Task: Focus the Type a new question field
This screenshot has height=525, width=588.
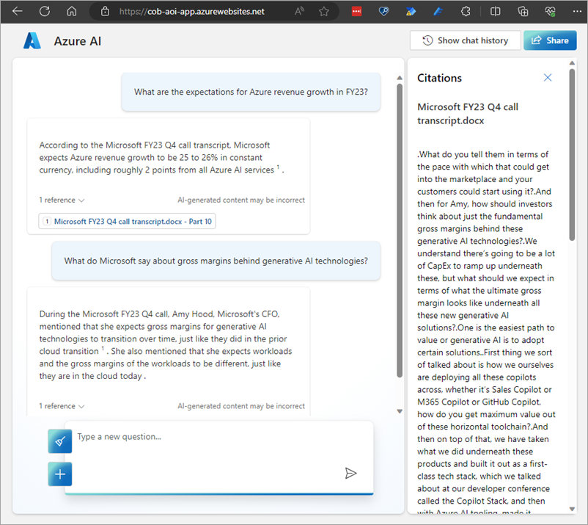Action: [x=219, y=457]
